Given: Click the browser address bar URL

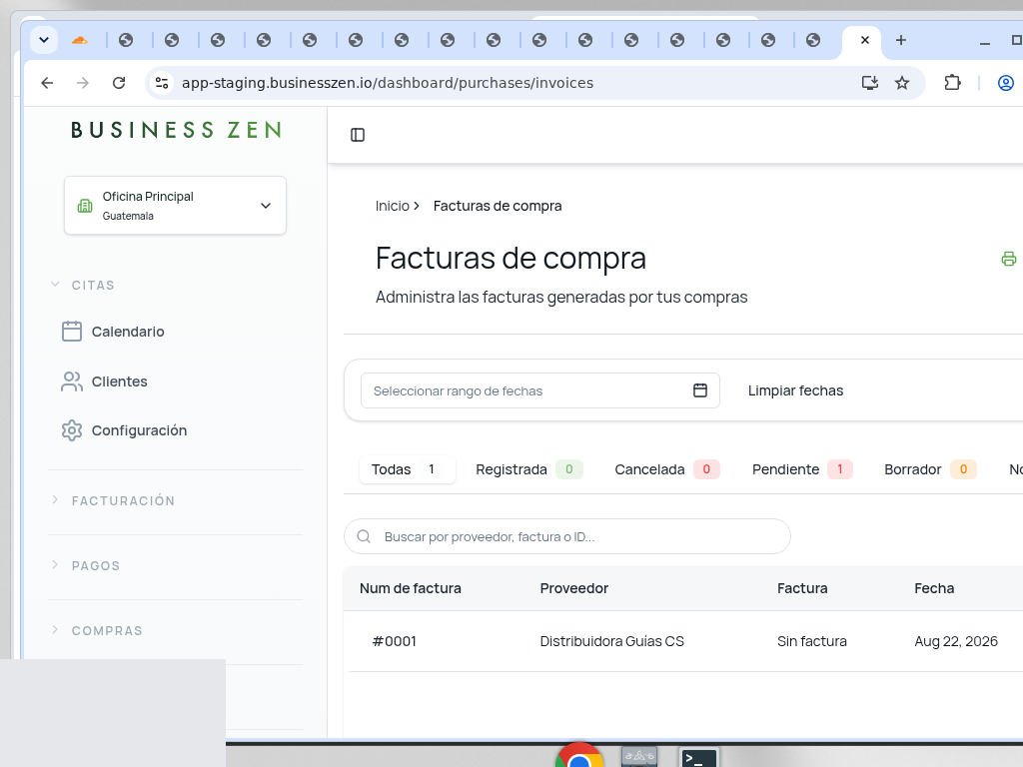Looking at the screenshot, I should coord(388,83).
